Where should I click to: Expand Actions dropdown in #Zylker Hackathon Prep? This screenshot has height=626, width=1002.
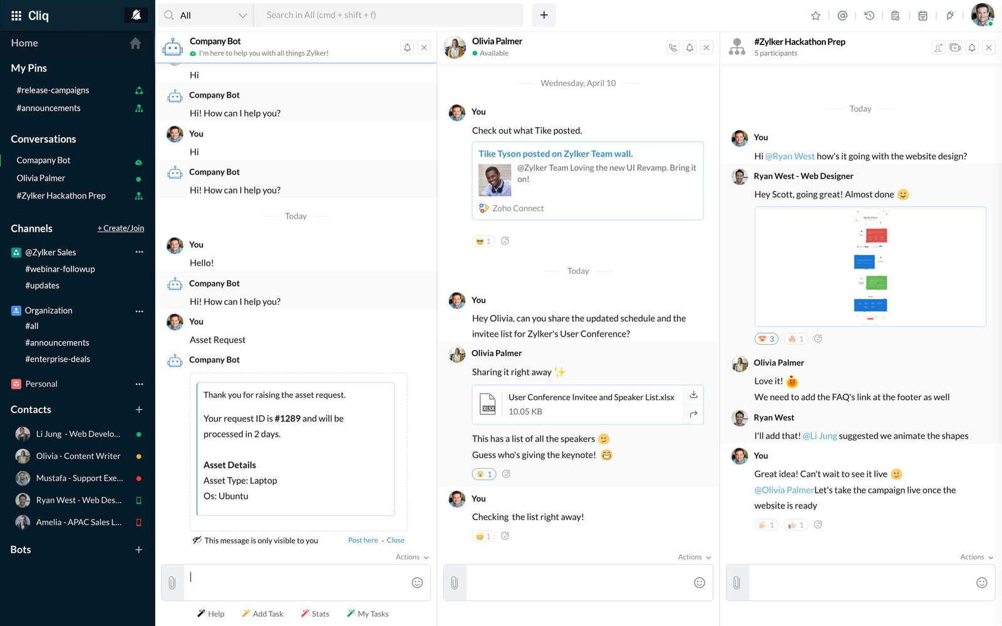point(977,557)
